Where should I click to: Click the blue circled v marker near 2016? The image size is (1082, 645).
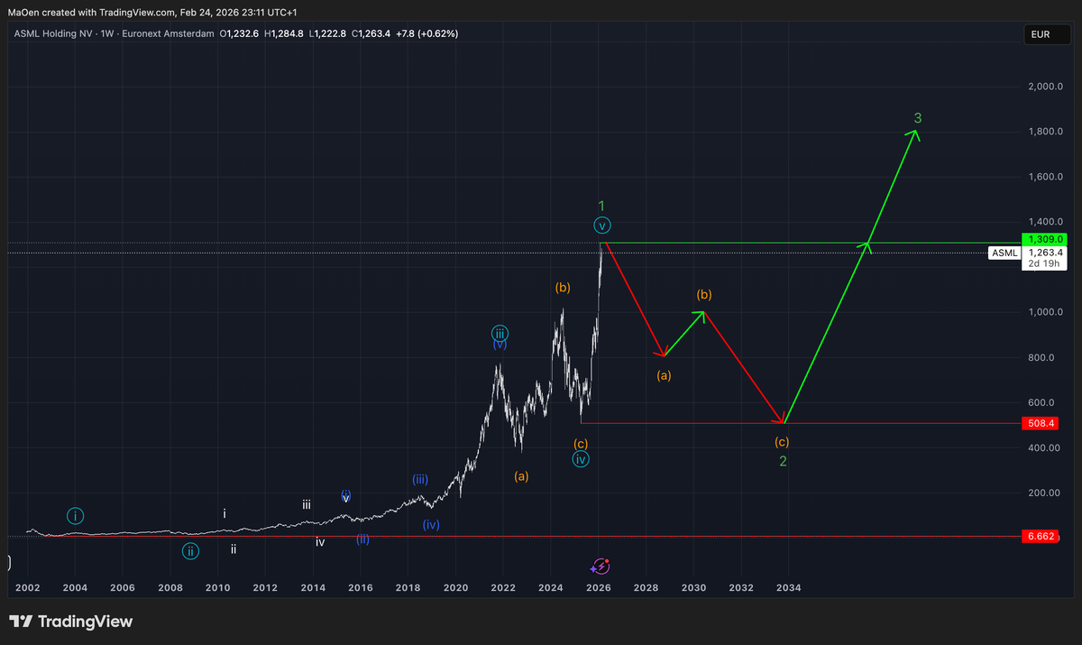click(345, 495)
